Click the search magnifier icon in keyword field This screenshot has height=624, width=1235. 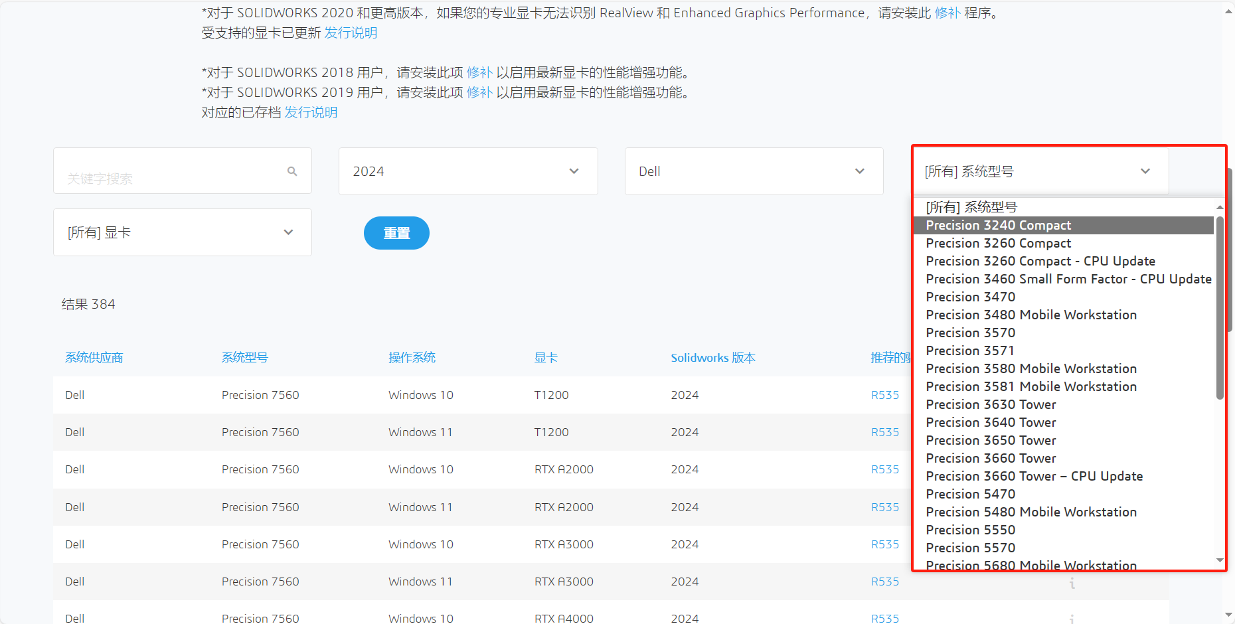tap(292, 171)
